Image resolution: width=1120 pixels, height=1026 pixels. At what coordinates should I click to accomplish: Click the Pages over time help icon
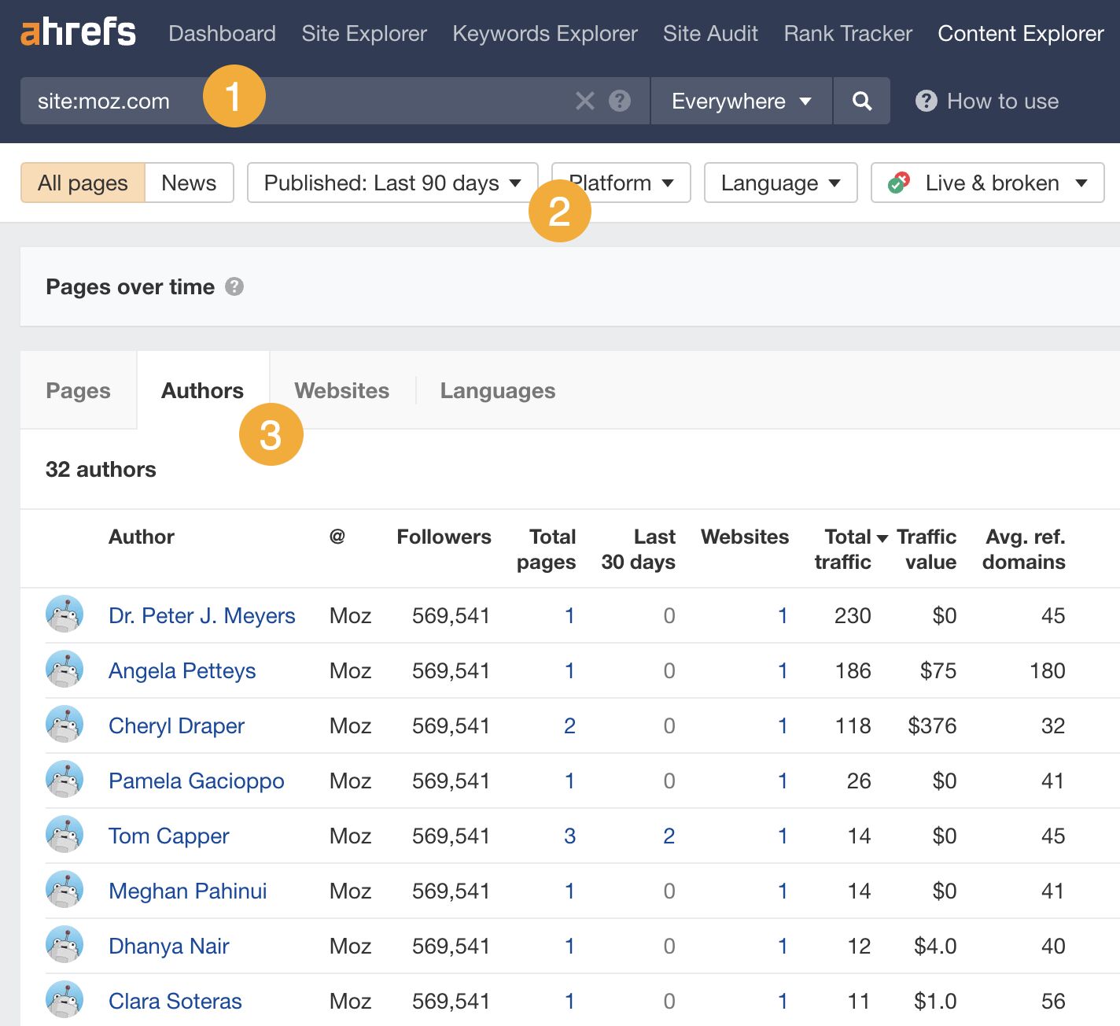click(234, 287)
